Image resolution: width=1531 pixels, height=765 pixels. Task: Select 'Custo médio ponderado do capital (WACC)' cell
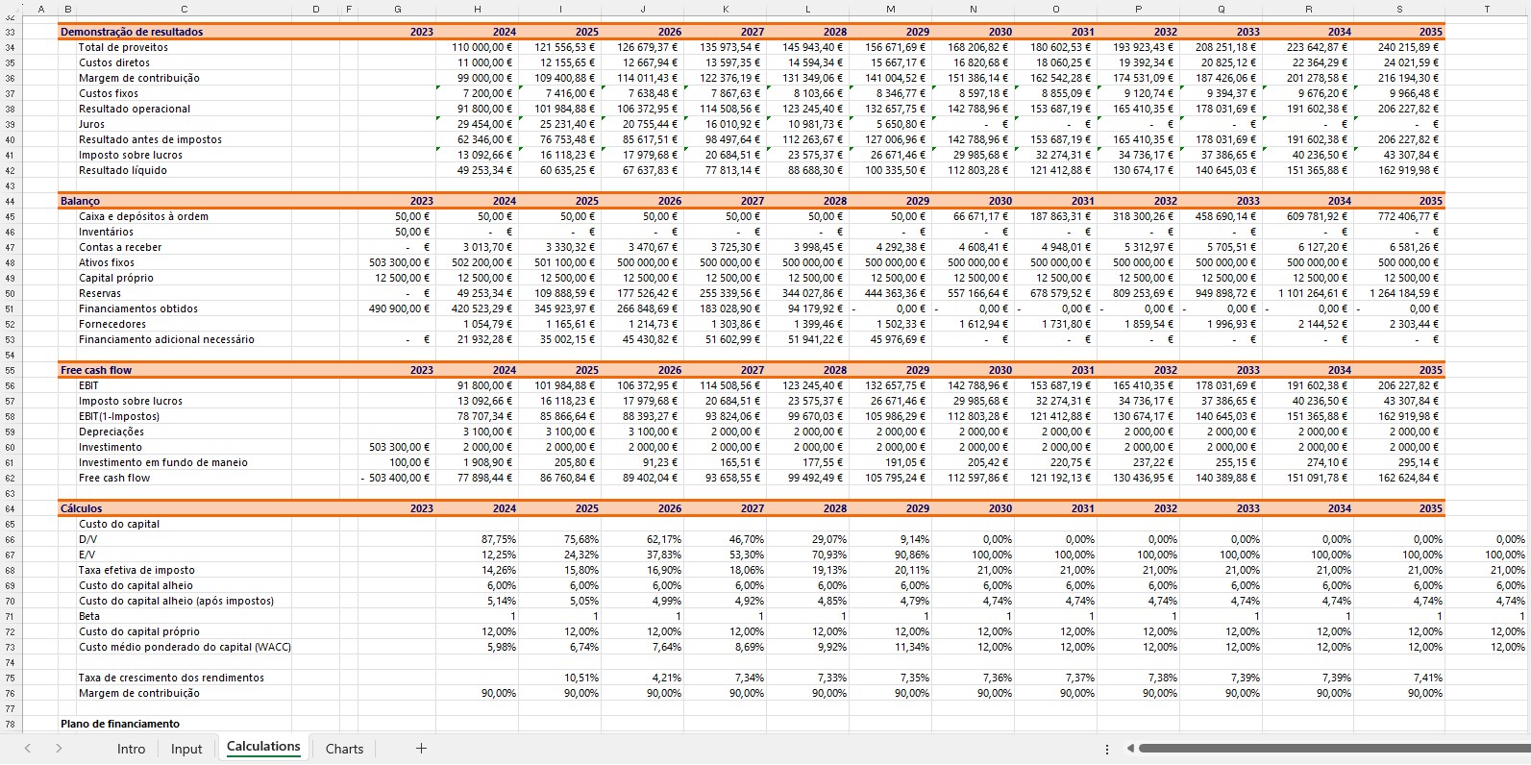(184, 647)
